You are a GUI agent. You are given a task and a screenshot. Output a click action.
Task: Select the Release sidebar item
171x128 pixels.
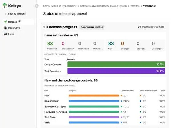[x=13, y=22]
